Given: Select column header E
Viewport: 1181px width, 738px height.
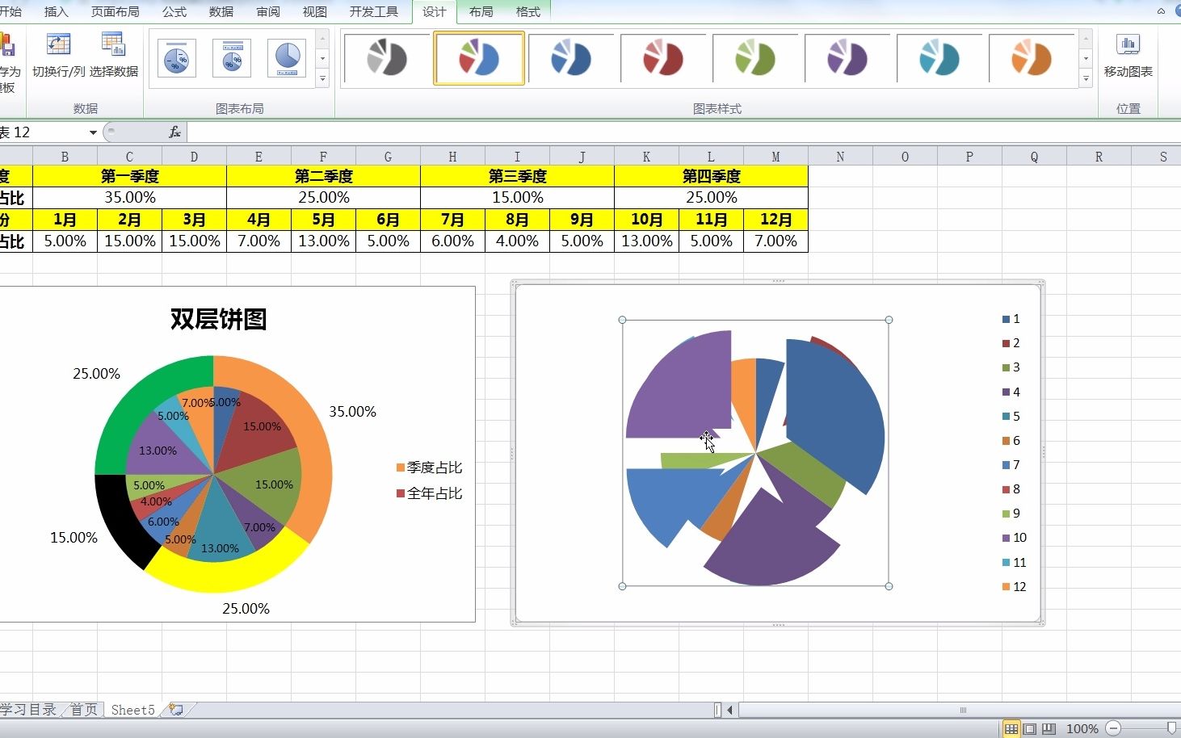Looking at the screenshot, I should [258, 157].
